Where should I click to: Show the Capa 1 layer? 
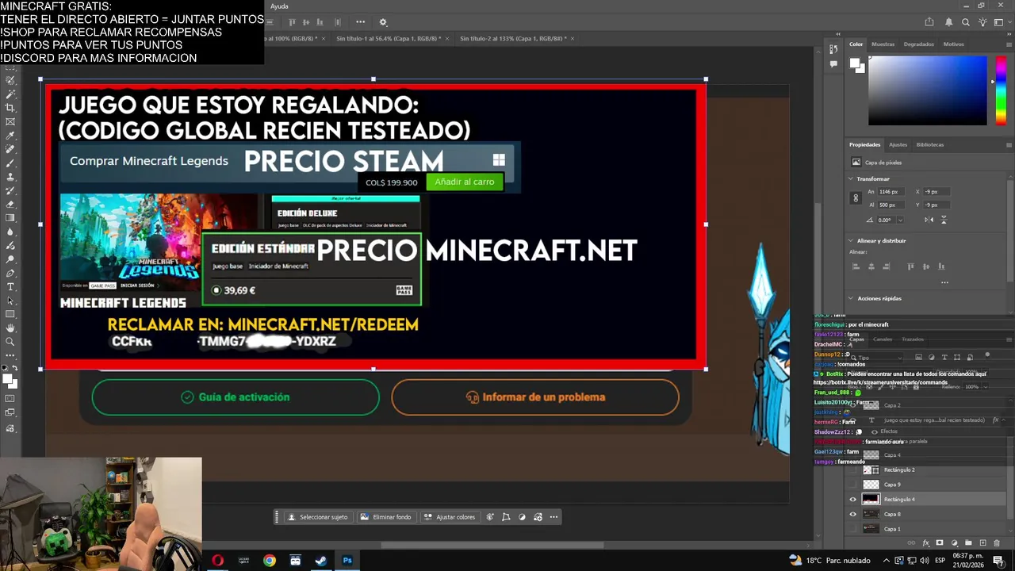(x=853, y=529)
